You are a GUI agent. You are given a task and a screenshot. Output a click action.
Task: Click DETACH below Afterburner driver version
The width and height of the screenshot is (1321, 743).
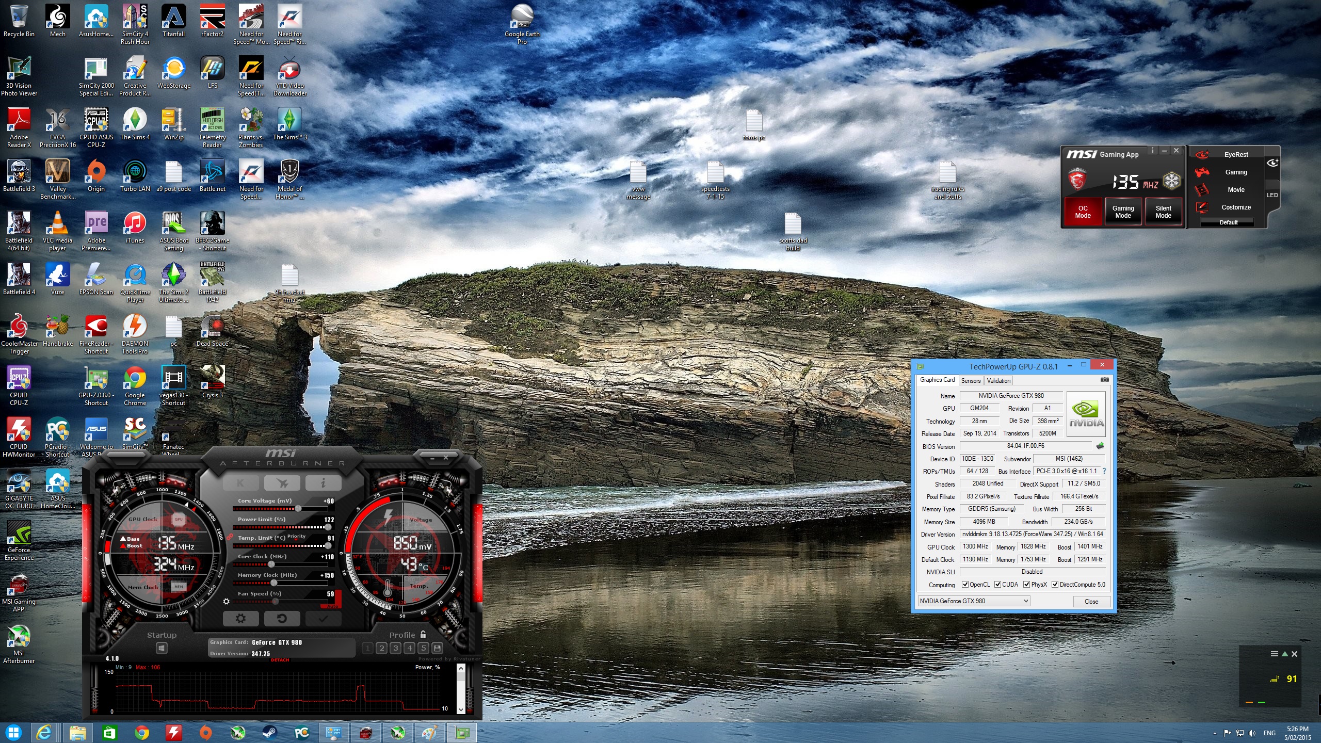pyautogui.click(x=280, y=660)
